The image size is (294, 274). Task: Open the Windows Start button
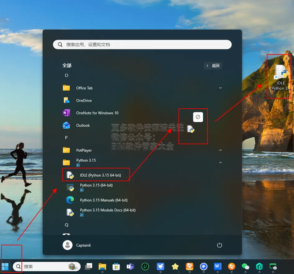[5, 267]
